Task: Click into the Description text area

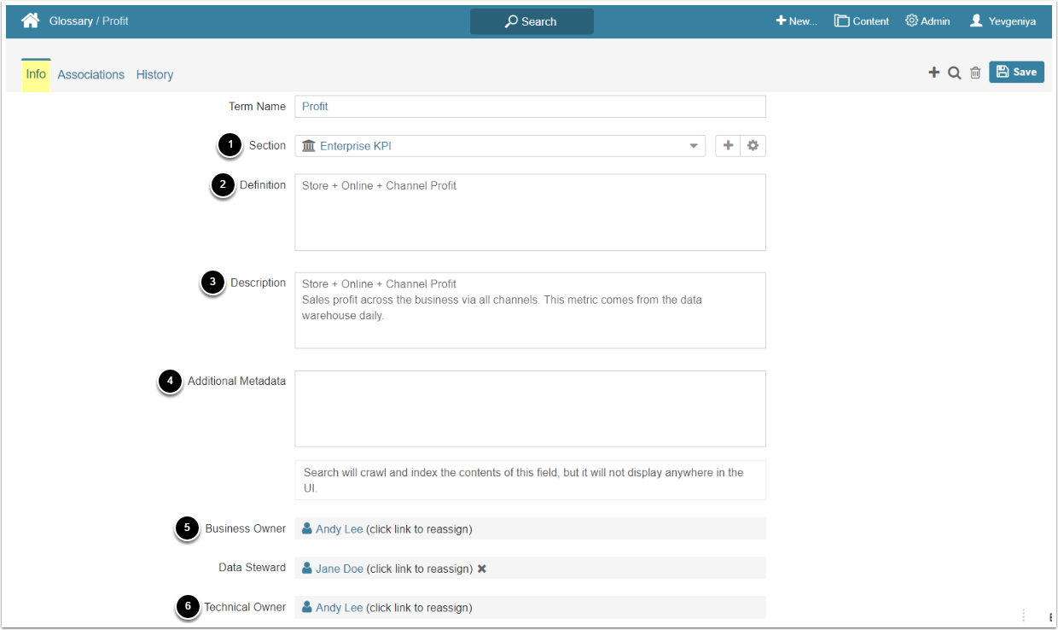Action: [530, 311]
